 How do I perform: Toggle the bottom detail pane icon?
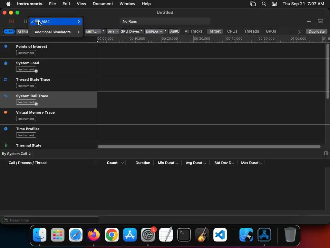click(x=320, y=21)
